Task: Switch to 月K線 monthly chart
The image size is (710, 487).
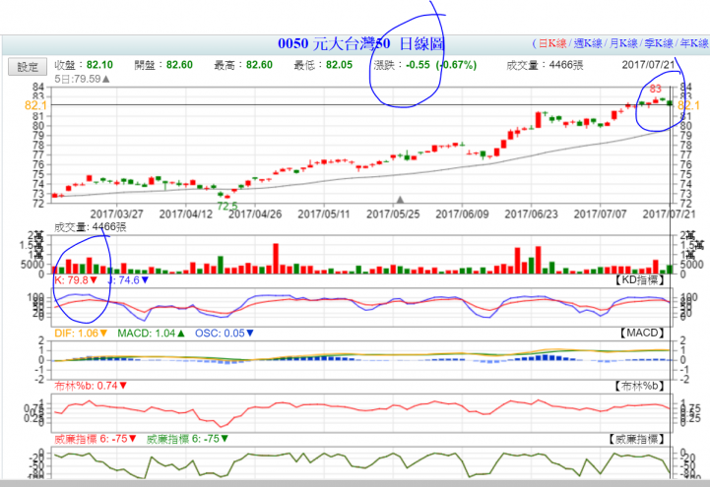Action: tap(623, 43)
